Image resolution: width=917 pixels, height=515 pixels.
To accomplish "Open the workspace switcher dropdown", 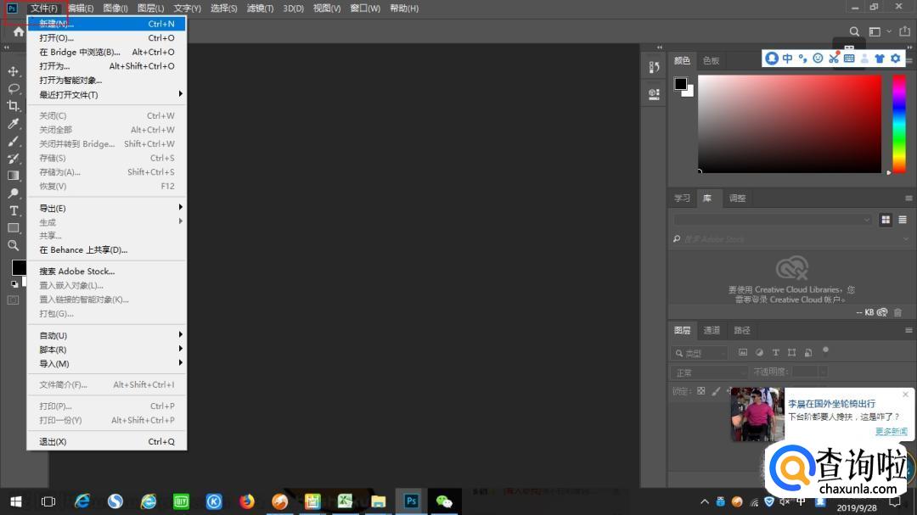I will coord(879,31).
